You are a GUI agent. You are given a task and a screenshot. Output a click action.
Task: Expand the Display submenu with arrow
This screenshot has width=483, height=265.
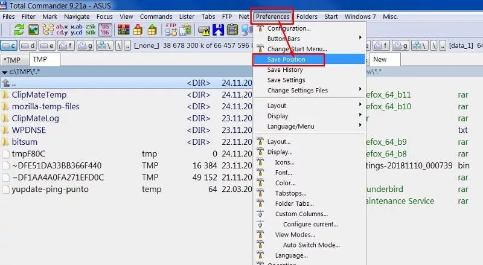click(309, 116)
